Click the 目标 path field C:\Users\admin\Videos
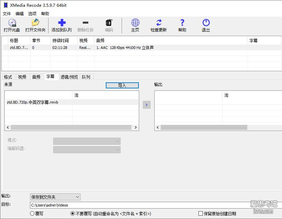This screenshot has width=282, height=219. pos(156,205)
